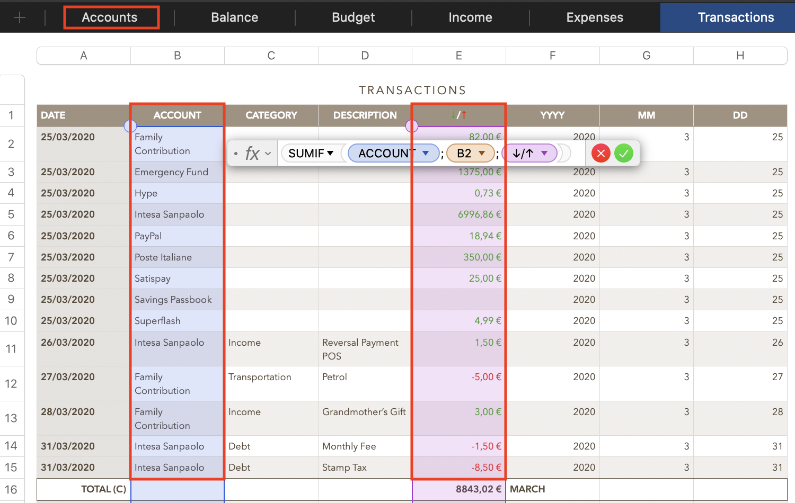Select the Transportation category cell
Image resolution: width=795 pixels, height=503 pixels.
(x=271, y=384)
